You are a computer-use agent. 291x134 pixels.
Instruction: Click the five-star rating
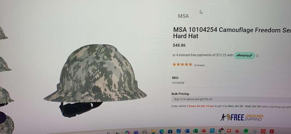tap(182, 64)
